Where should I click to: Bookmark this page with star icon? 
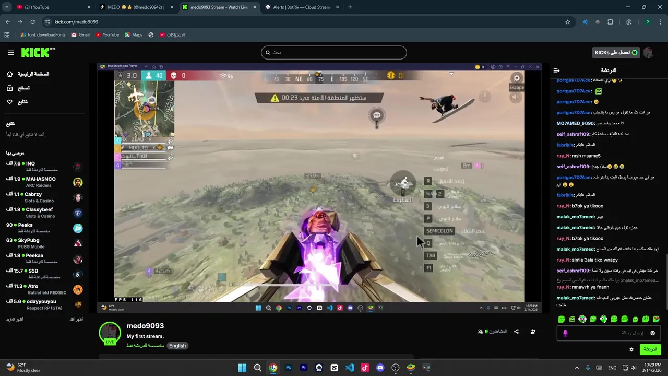coord(568,22)
